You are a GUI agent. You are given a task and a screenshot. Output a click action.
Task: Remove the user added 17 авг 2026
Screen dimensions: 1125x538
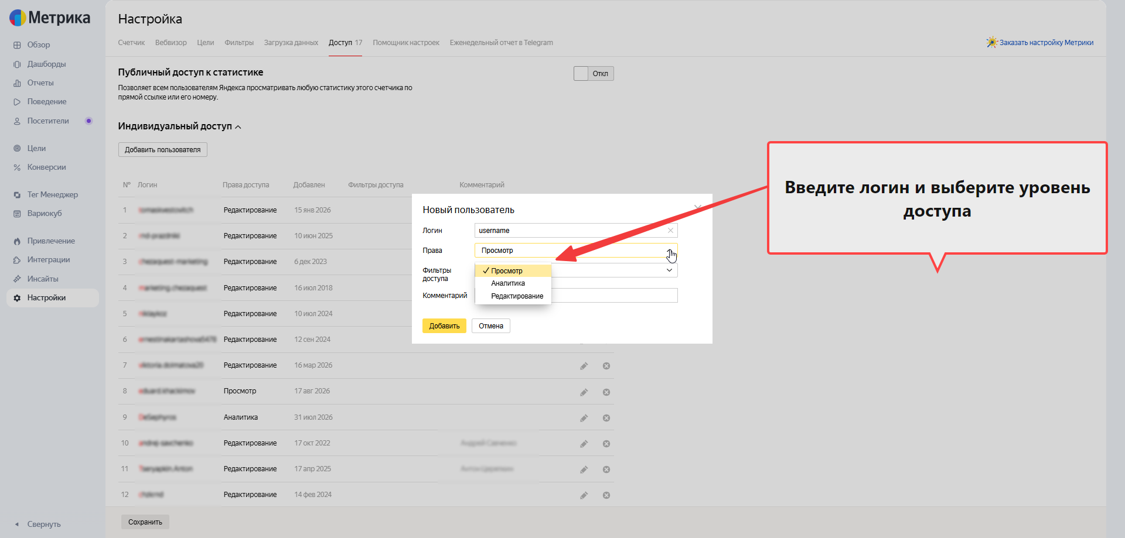pyautogui.click(x=606, y=392)
